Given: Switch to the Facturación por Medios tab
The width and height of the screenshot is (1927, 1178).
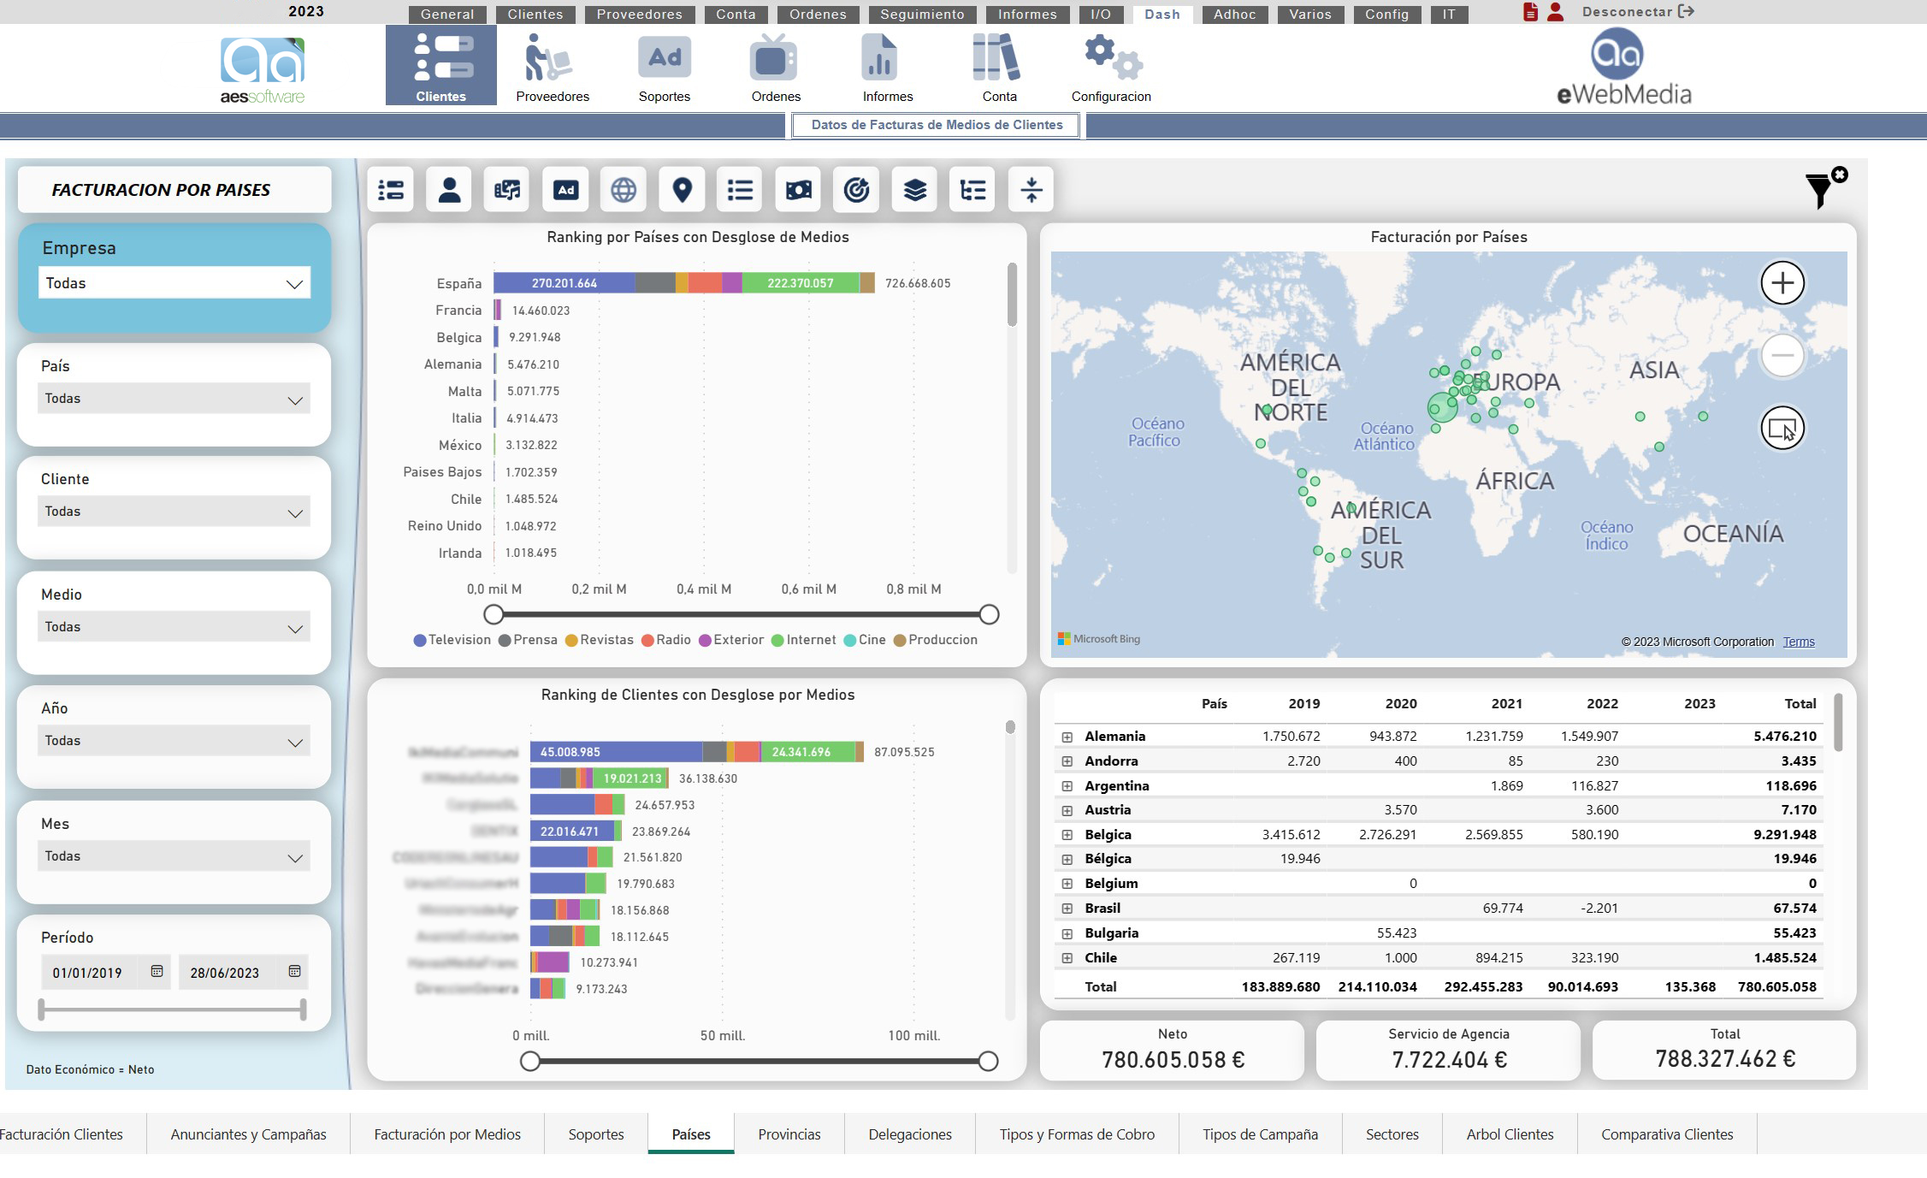Looking at the screenshot, I should (x=447, y=1134).
